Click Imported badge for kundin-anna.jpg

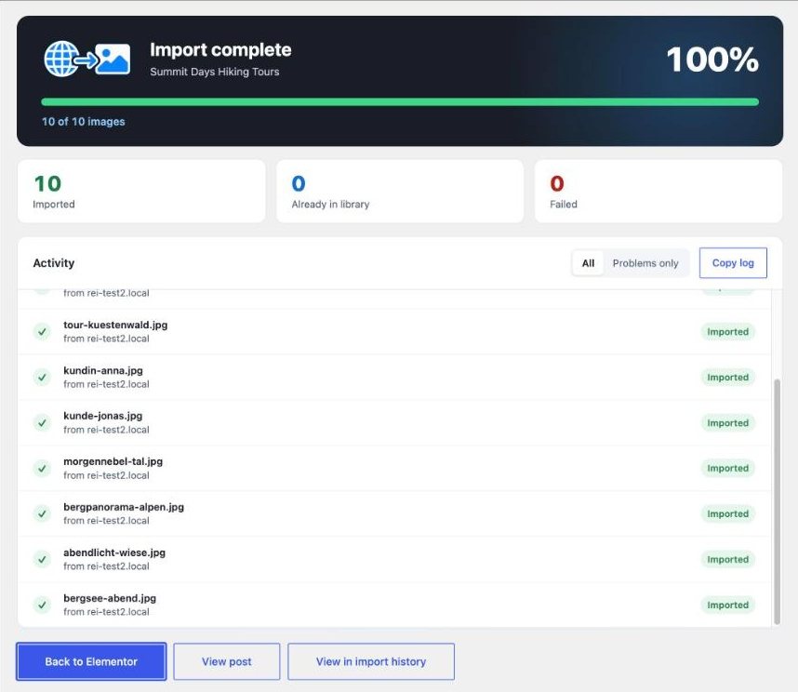(x=727, y=377)
